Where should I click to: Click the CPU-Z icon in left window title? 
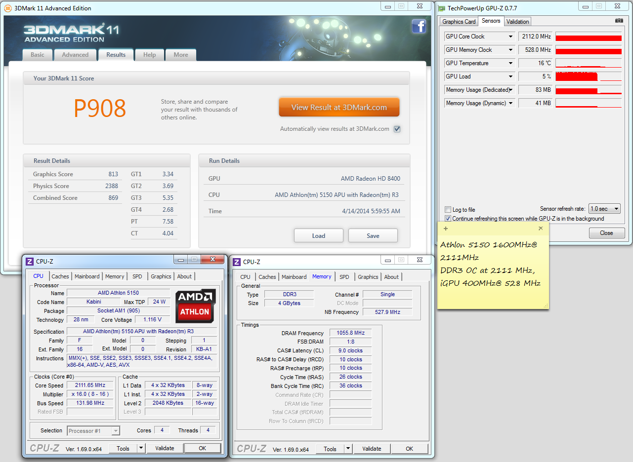(30, 261)
